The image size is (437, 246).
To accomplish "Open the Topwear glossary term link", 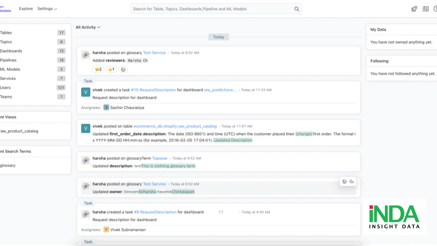I will (x=160, y=158).
